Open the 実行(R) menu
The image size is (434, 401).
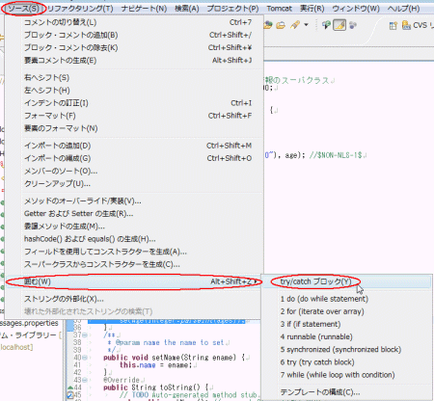click(312, 9)
